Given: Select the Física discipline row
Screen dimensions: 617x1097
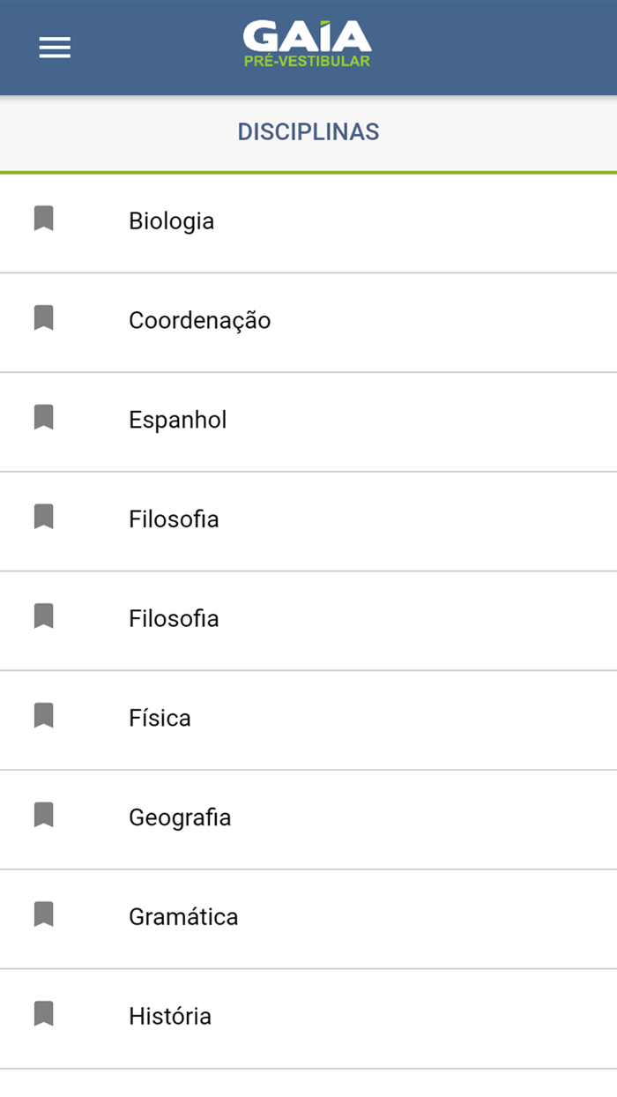Looking at the screenshot, I should point(160,719).
